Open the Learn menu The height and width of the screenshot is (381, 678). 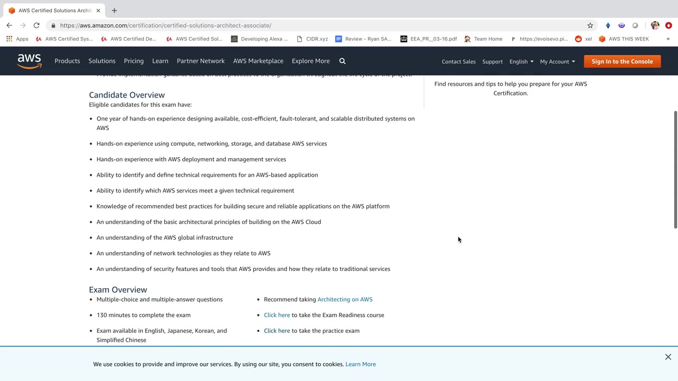coord(160,61)
